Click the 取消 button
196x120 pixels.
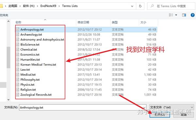[x=184, y=114]
